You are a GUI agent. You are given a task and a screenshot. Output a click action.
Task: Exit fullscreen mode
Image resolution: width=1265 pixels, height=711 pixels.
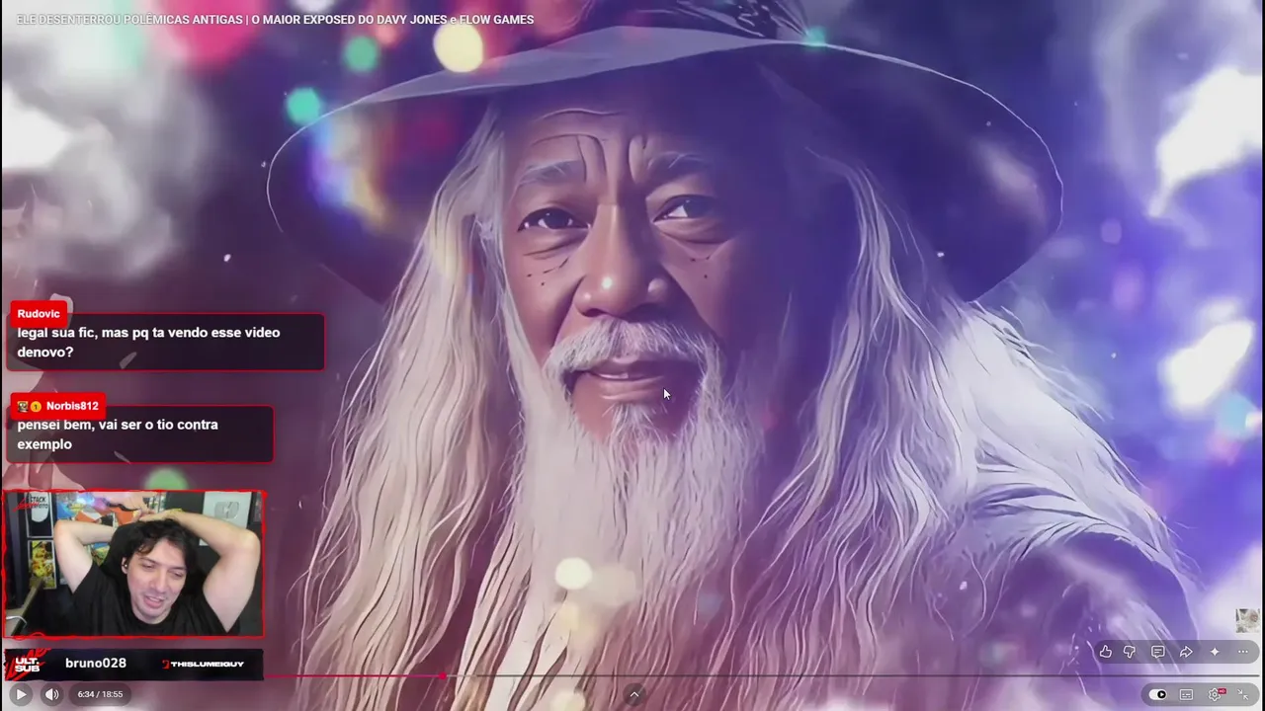click(1243, 694)
